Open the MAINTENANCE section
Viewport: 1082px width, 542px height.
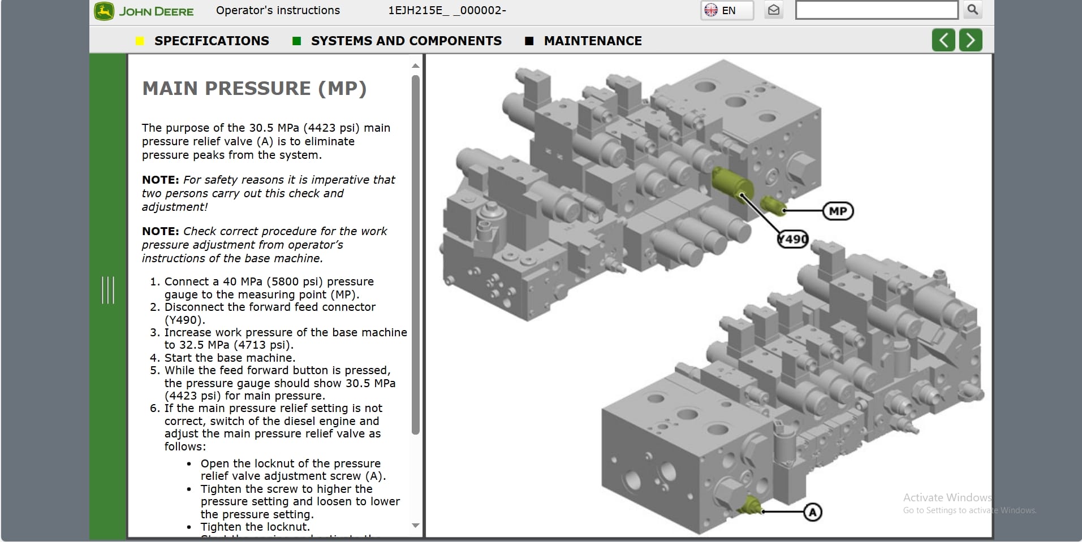(x=592, y=41)
